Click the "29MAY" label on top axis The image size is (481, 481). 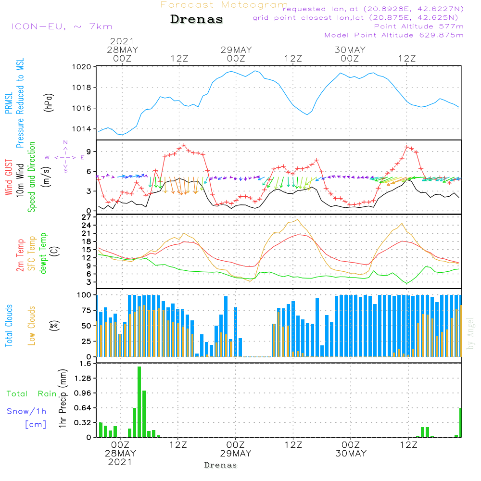pyautogui.click(x=236, y=50)
